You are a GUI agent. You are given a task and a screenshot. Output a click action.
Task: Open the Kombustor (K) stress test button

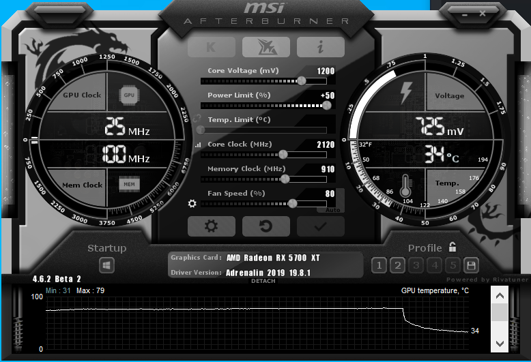[212, 47]
